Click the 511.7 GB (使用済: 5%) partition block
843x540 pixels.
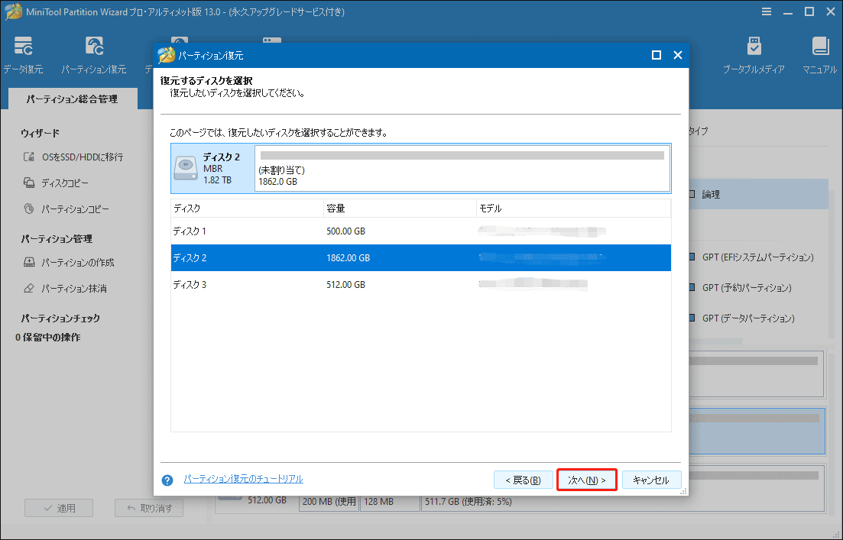click(x=623, y=502)
